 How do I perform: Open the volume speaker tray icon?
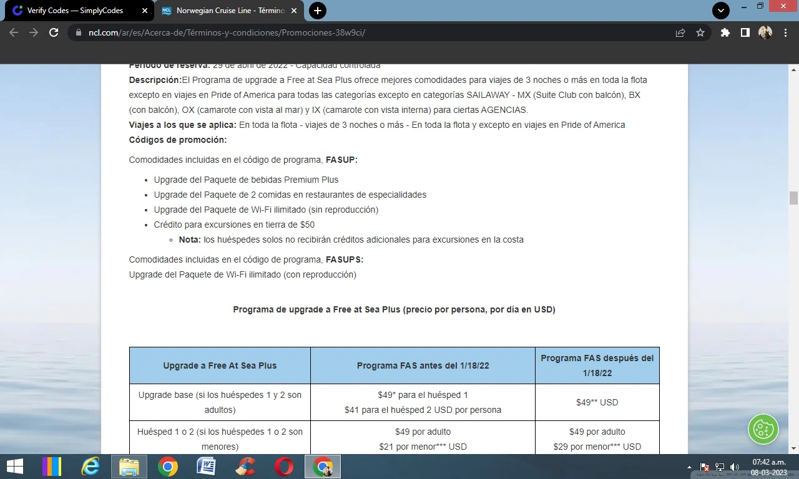[735, 467]
